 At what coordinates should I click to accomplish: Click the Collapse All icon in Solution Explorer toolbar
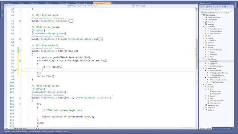222,7
